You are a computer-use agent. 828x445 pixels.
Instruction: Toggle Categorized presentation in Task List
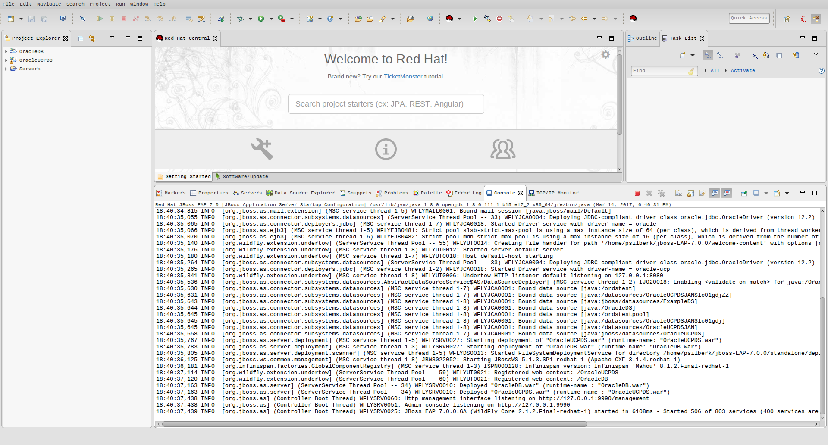[x=708, y=55]
